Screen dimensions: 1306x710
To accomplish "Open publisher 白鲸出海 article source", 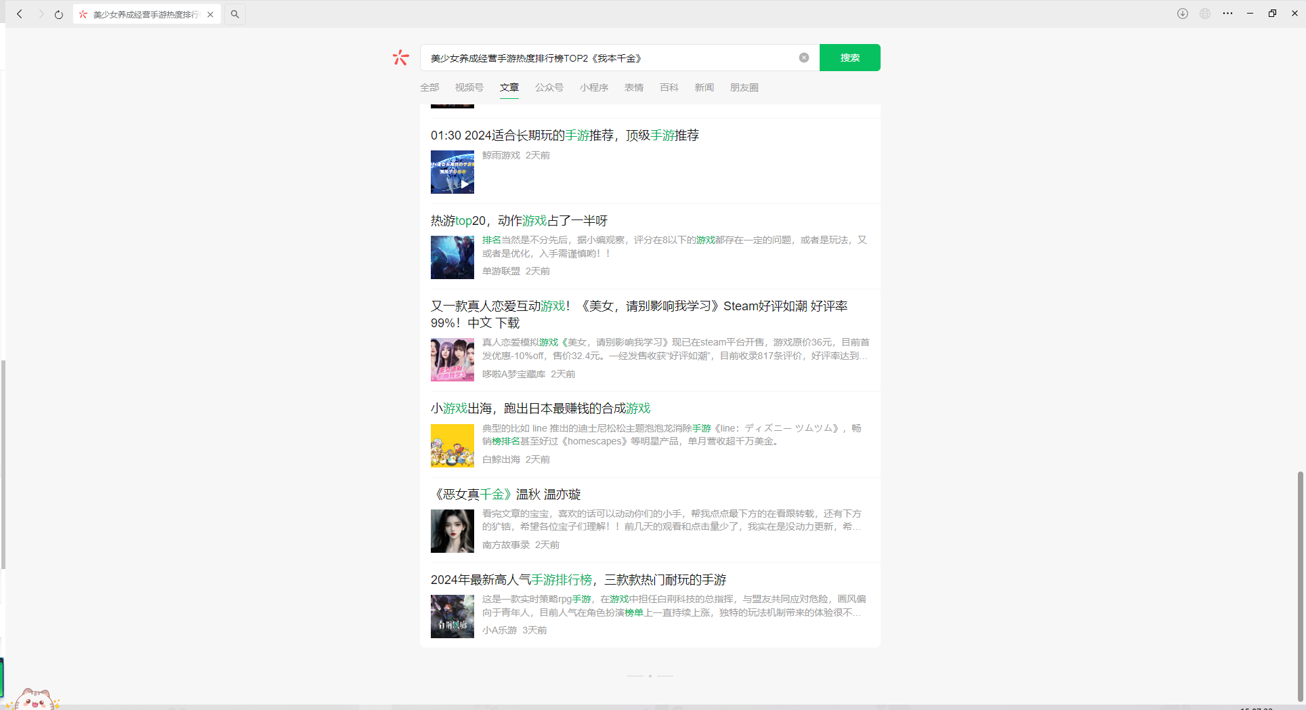I will pos(501,459).
